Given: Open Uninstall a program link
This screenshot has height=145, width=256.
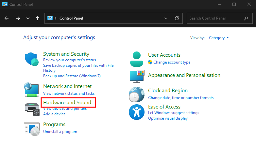Looking at the screenshot, I should coord(60,132).
